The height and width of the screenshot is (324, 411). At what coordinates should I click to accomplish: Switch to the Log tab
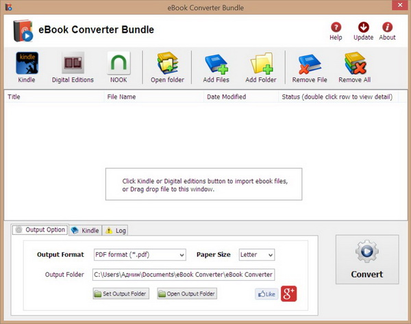click(x=116, y=230)
